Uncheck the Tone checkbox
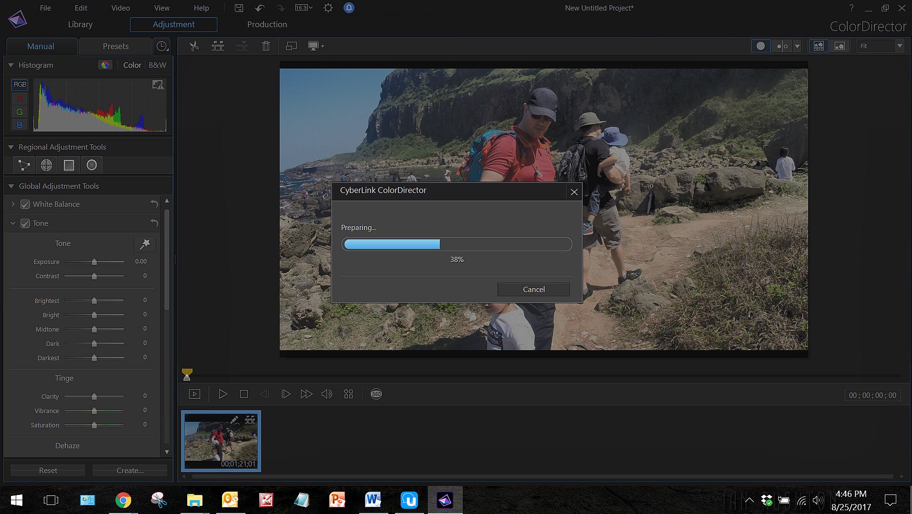 tap(25, 223)
